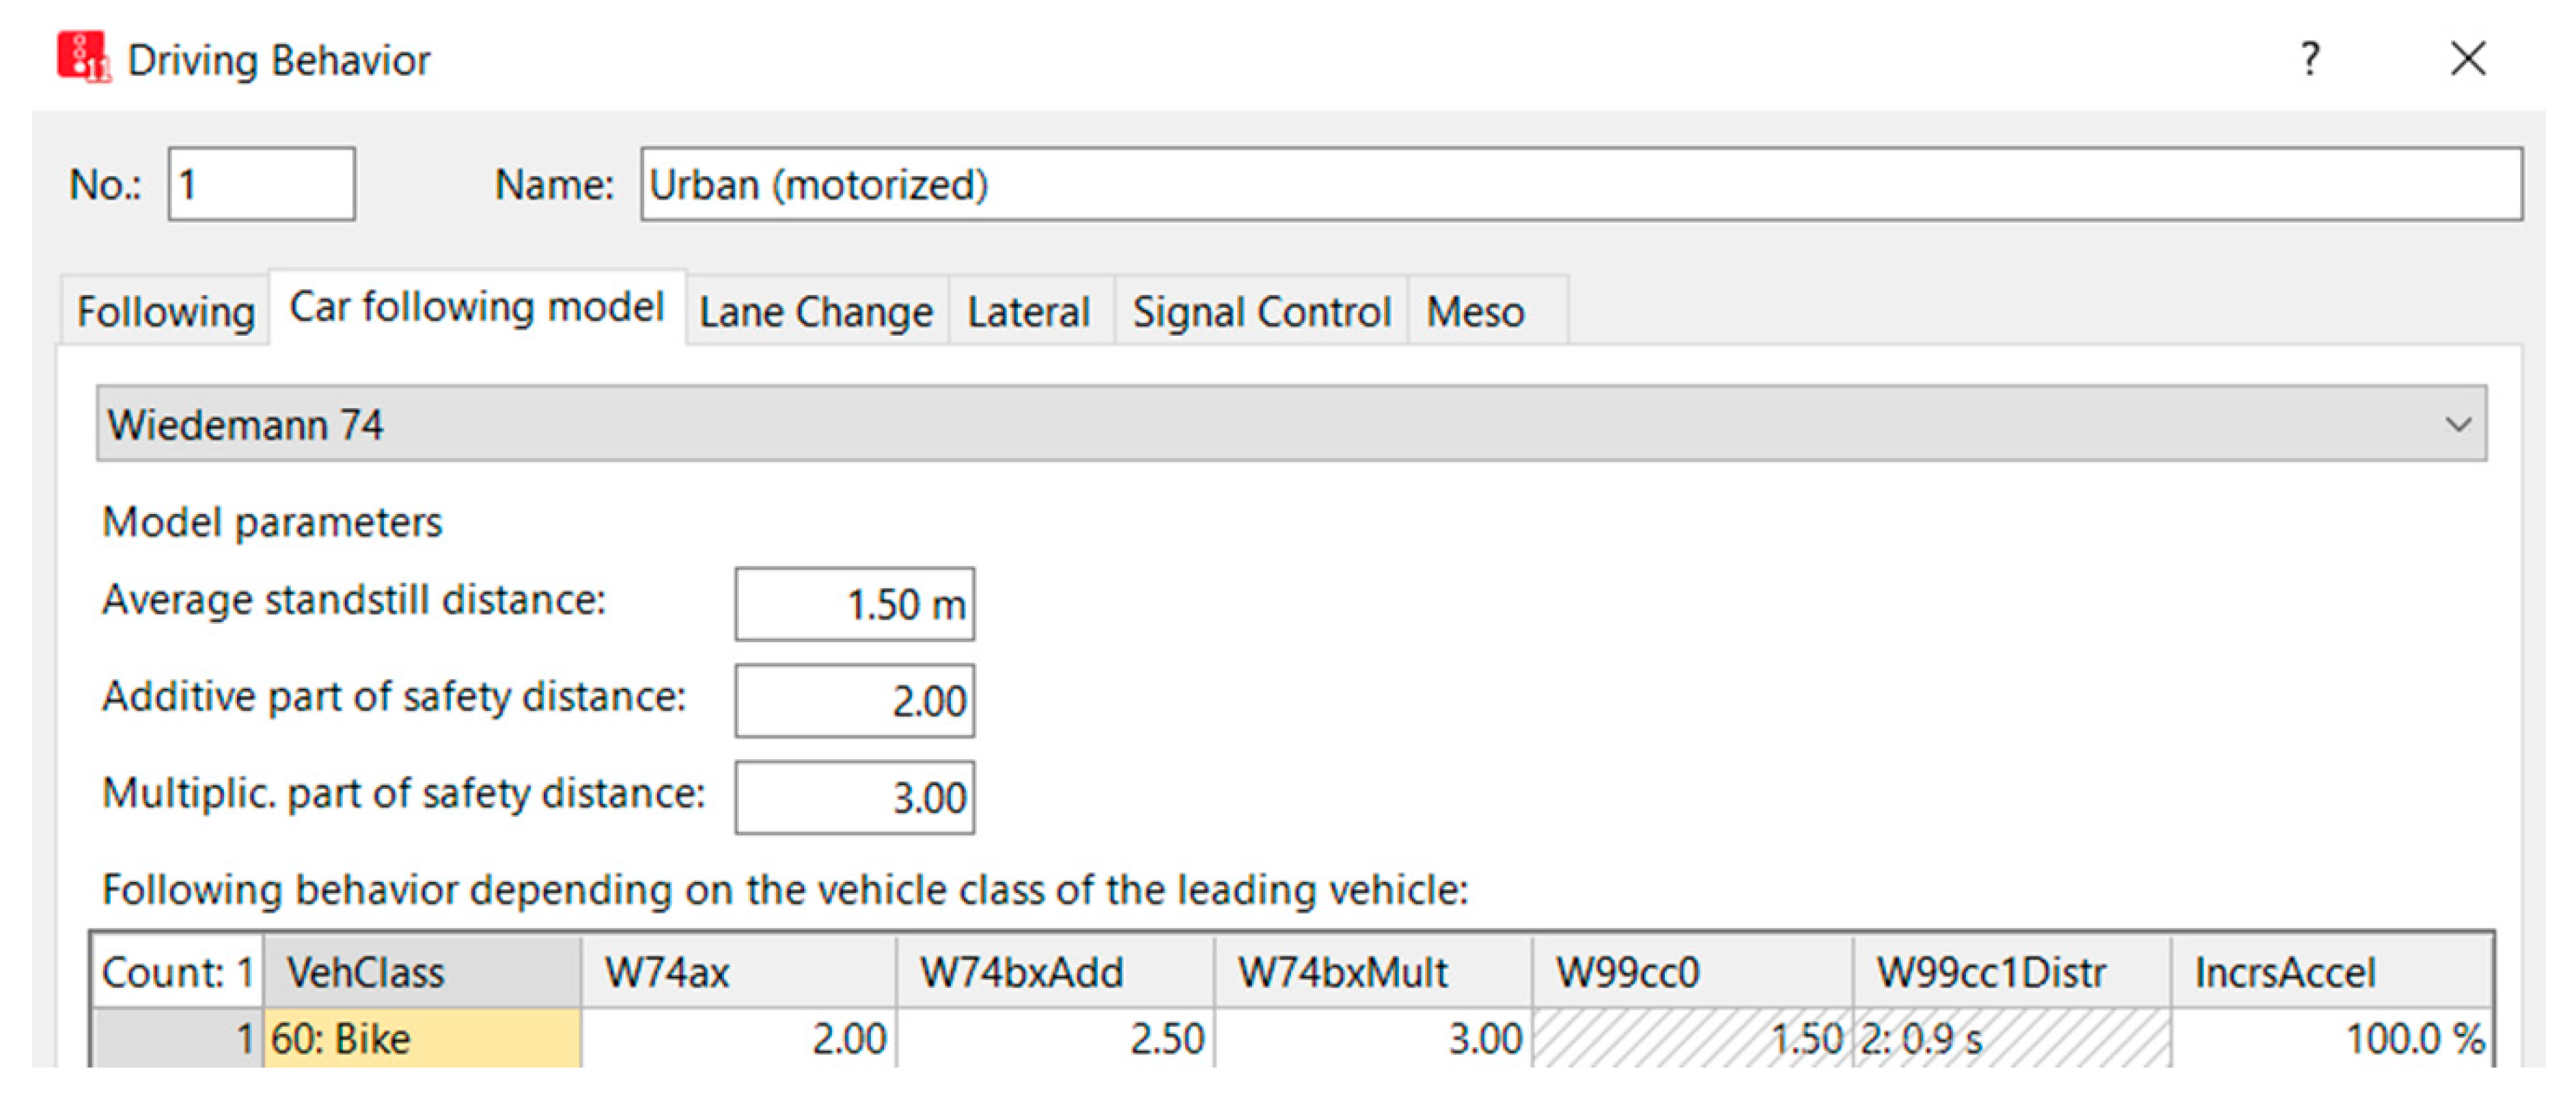Click Multiplic. part of safety distance field

click(854, 798)
